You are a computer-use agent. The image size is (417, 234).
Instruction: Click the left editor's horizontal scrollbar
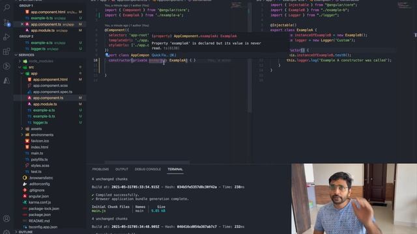tap(147, 162)
